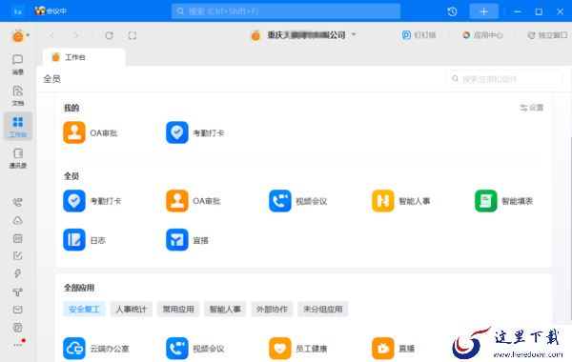Image resolution: width=572 pixels, height=362 pixels.
Task: Open the 通讯录 contacts sidebar icon
Action: tap(18, 158)
